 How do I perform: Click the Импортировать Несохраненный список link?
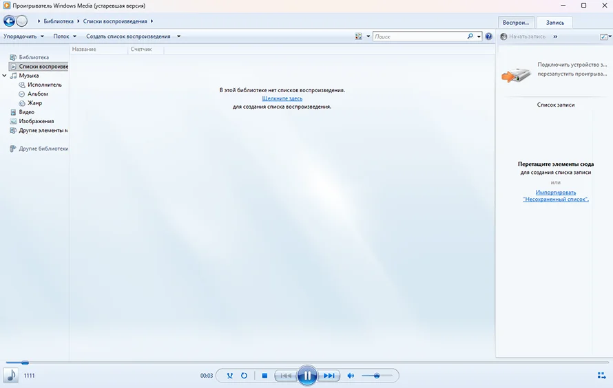coord(556,195)
